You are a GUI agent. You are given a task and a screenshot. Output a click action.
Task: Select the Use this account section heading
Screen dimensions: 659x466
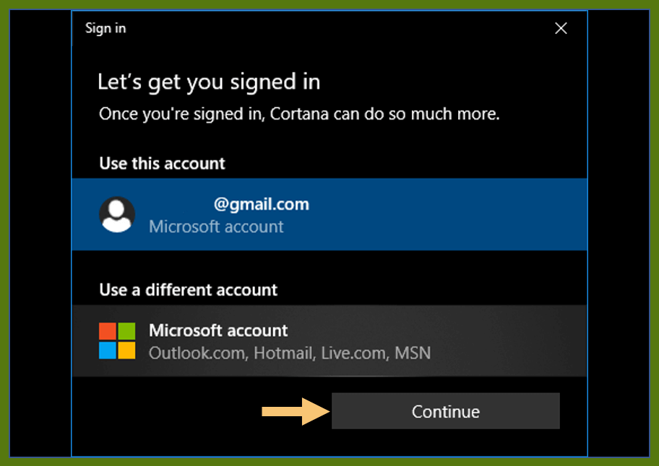click(161, 164)
